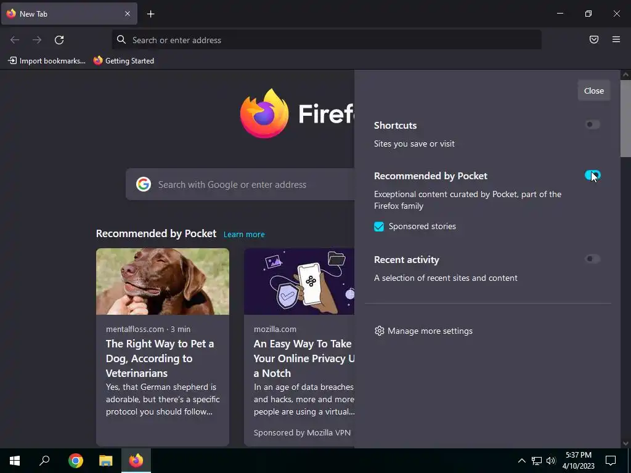Open File Explorer from taskbar

(x=106, y=461)
